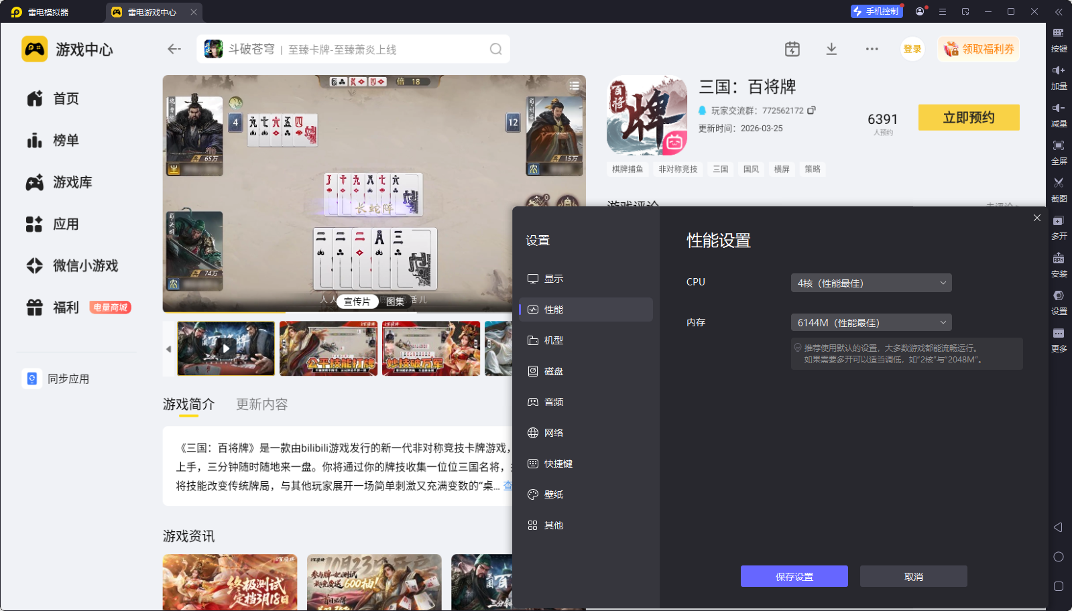Take a screenshot with the 截图 tool
The image size is (1072, 611).
(1059, 190)
